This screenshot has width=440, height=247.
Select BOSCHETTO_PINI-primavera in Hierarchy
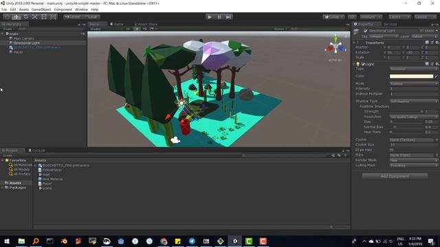(x=36, y=47)
